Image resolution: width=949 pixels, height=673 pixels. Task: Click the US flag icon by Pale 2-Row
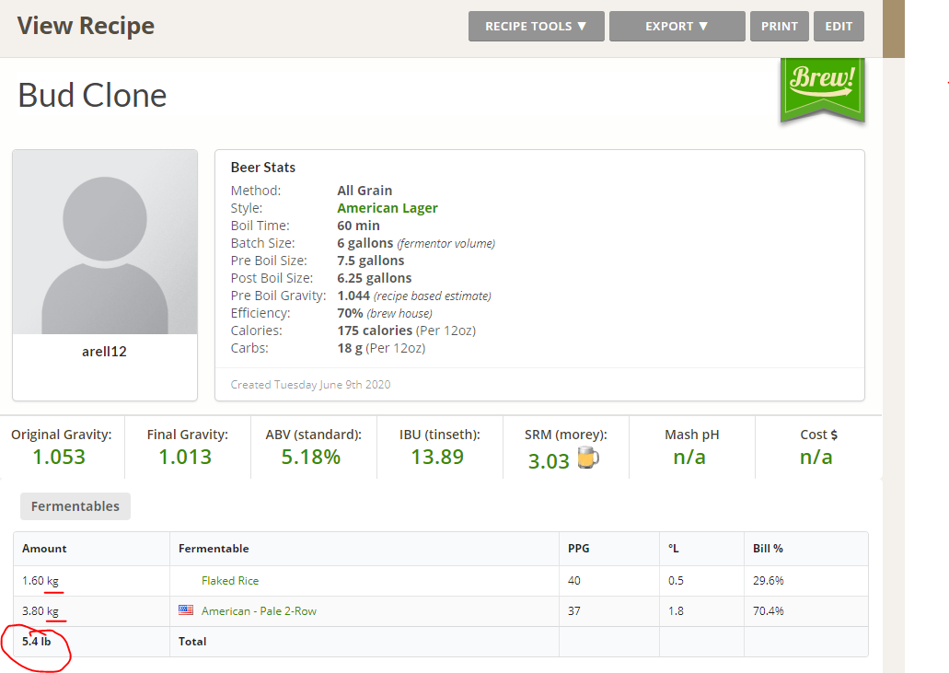coord(186,610)
